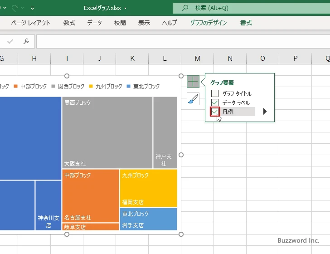The image size is (330, 254).
Task: Select the 岩手支店 treemap block
Action: (x=148, y=219)
